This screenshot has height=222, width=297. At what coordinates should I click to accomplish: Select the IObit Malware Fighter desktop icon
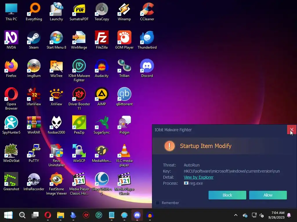[79, 70]
